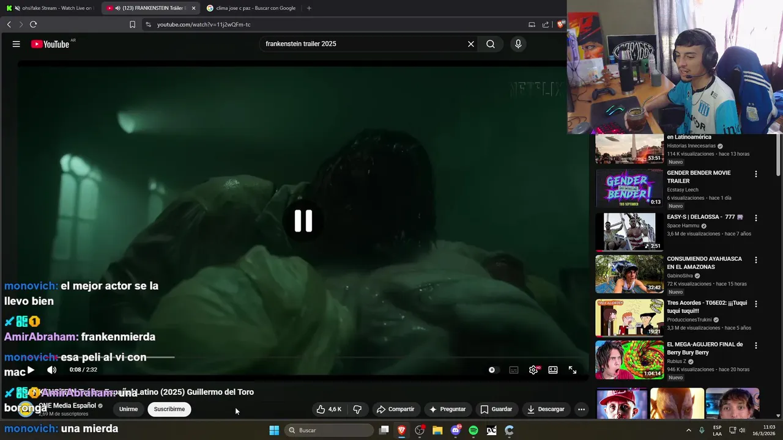Open Task View on the taskbar
Image resolution: width=783 pixels, height=440 pixels.
[x=384, y=430]
